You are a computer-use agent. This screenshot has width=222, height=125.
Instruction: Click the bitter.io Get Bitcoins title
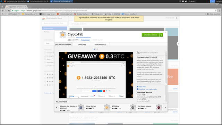(x=68, y=107)
